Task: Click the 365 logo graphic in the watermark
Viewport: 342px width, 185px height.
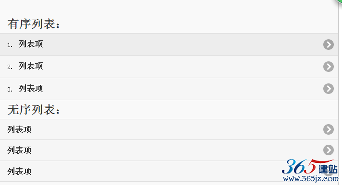Action: 299,167
